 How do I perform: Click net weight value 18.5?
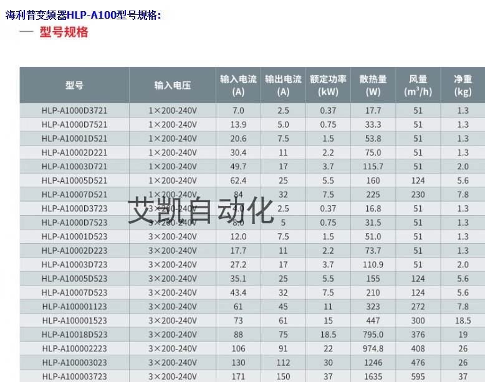click(463, 320)
